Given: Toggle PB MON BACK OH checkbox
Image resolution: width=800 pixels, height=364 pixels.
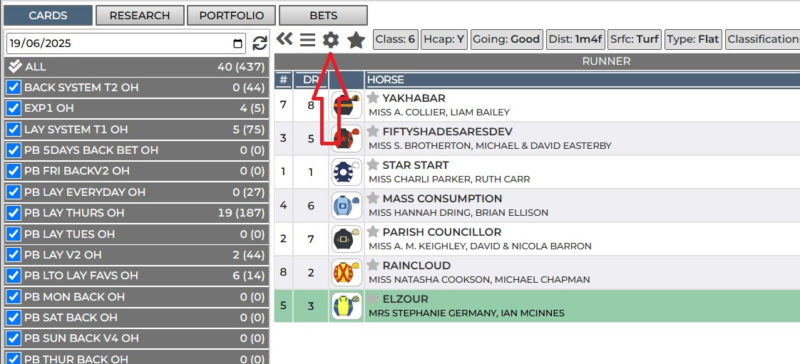Looking at the screenshot, I should 14,297.
